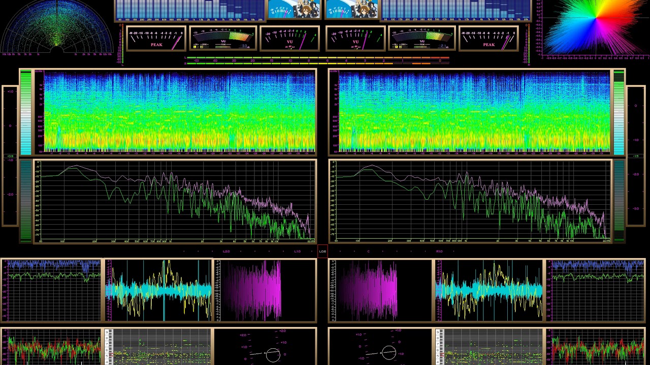
Task: Click the red-boxed 'L0.6' balance indicator
Action: (x=322, y=251)
